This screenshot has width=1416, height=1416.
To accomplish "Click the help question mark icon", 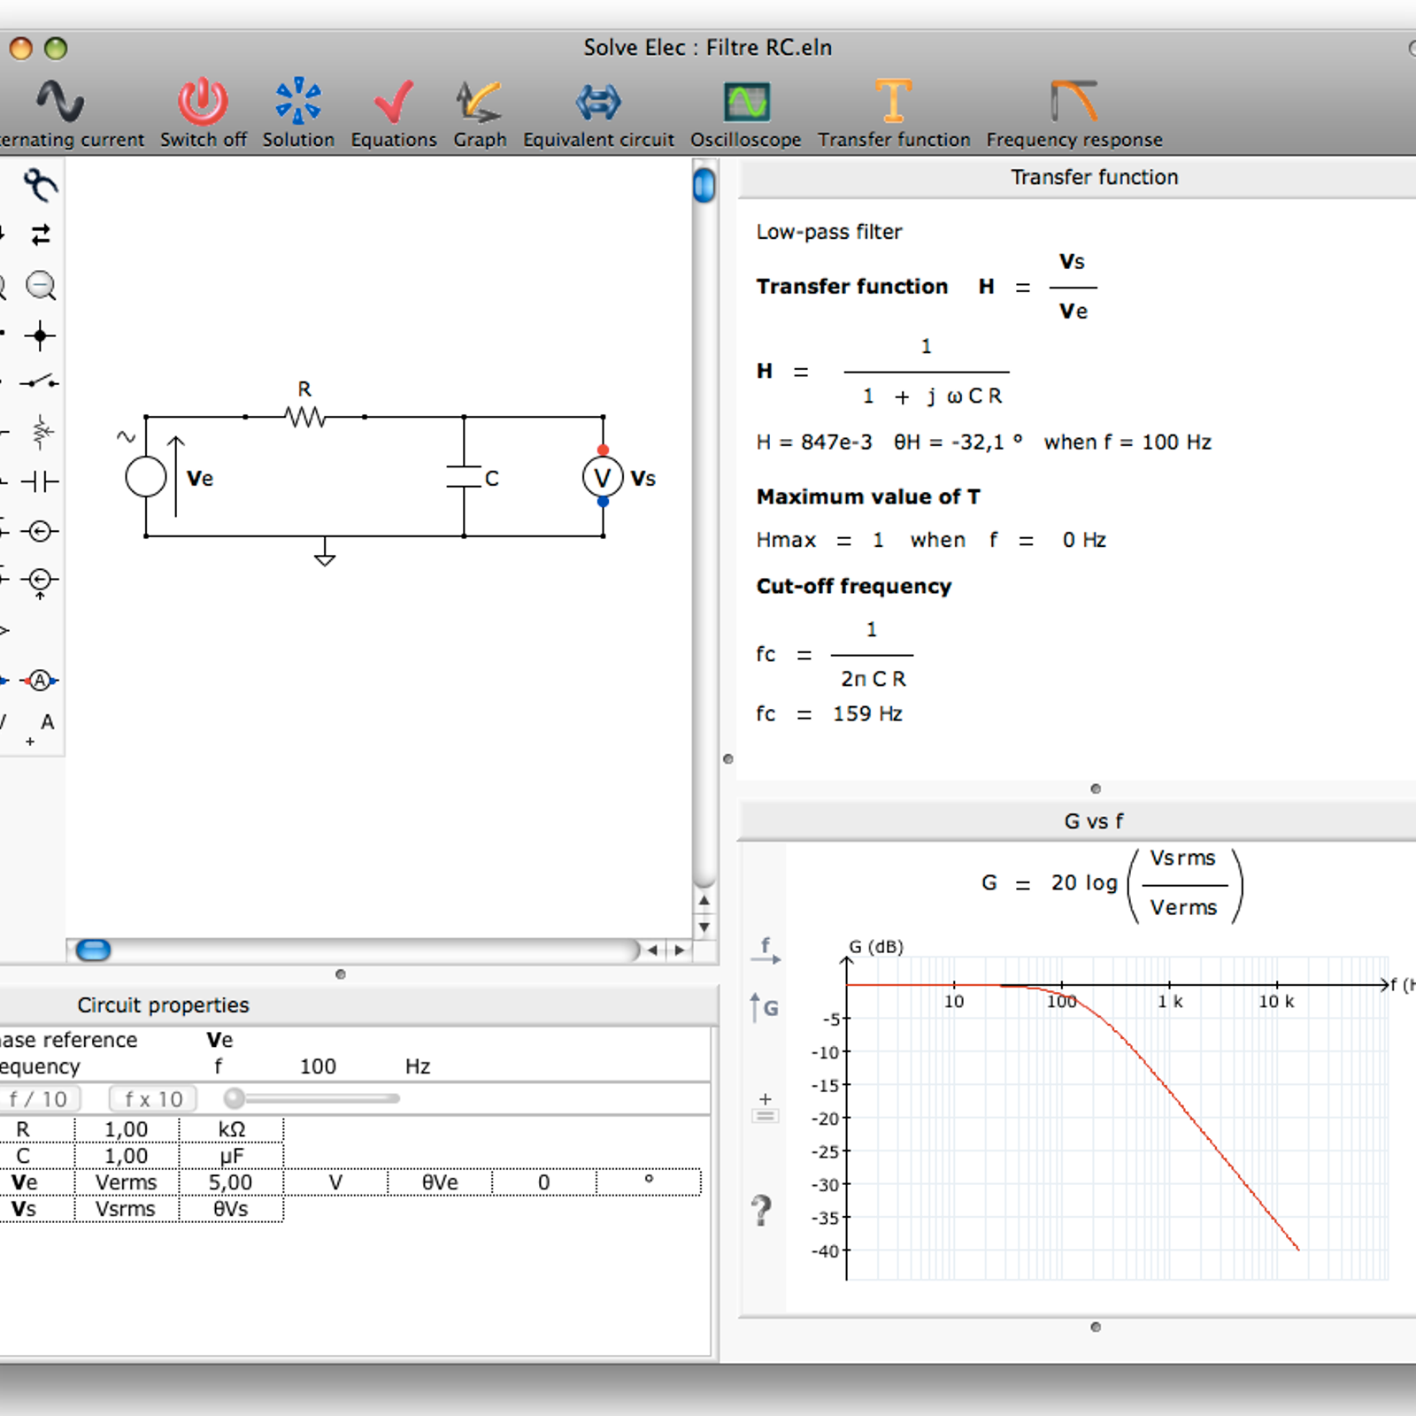I will point(761,1210).
